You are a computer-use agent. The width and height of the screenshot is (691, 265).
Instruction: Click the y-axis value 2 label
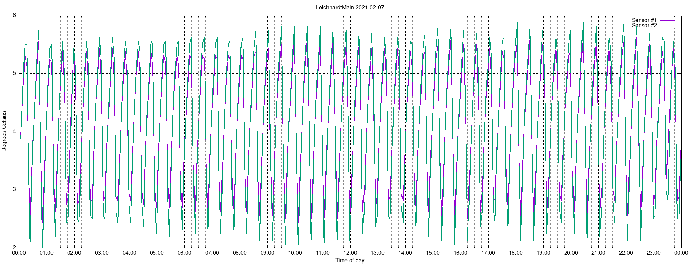(15, 248)
